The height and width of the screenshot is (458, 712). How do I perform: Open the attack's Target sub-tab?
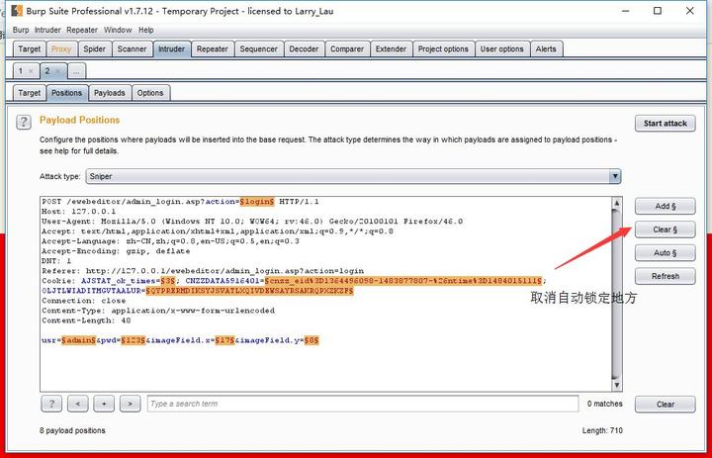(30, 93)
